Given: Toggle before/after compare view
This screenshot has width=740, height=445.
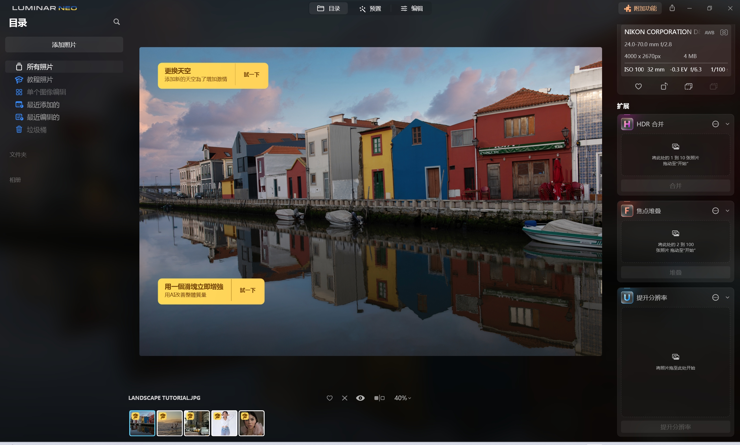Looking at the screenshot, I should (379, 398).
